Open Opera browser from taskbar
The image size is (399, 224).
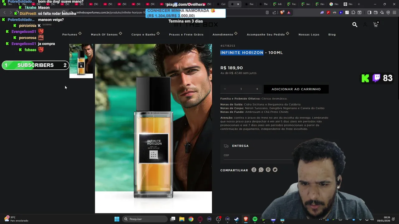[200, 219]
